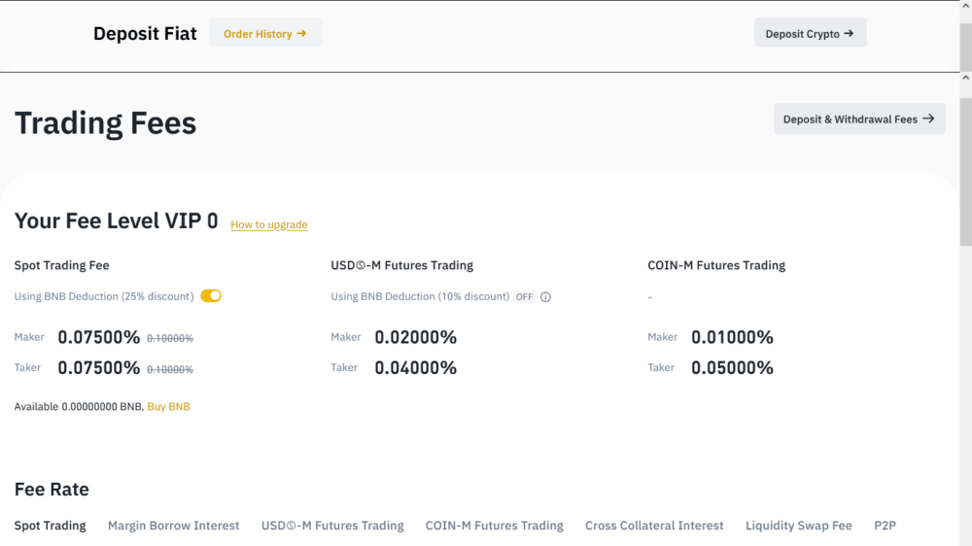Click the Available BNB balance text
This screenshot has width=972, height=546.
point(79,407)
